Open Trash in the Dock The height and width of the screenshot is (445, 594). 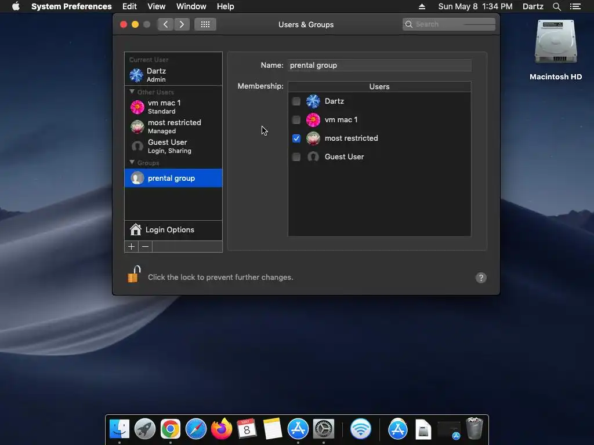point(475,428)
